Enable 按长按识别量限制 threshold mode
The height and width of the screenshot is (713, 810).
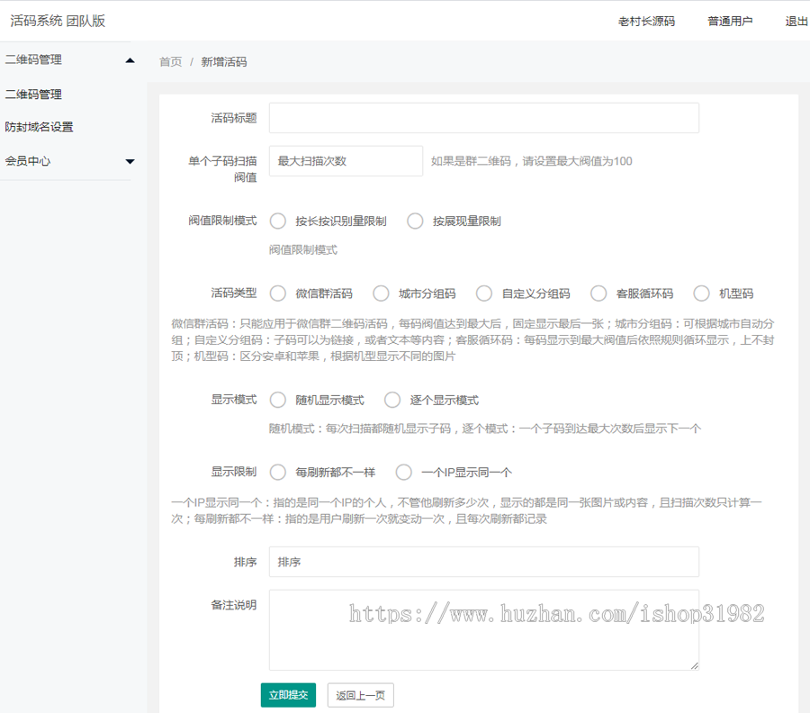[278, 221]
